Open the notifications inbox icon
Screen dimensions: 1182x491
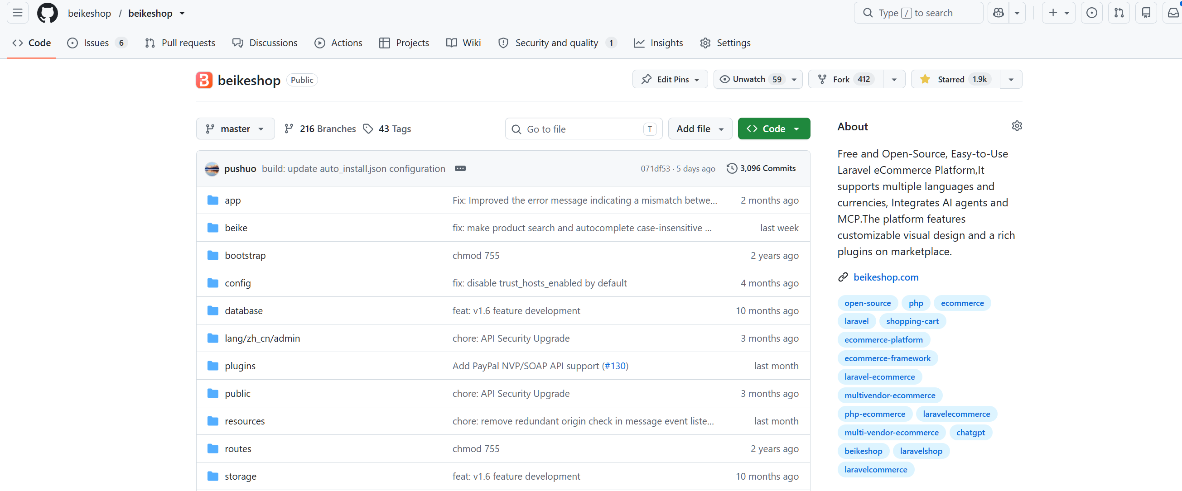(1173, 13)
